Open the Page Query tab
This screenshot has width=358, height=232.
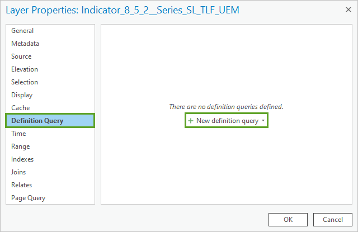pos(29,198)
